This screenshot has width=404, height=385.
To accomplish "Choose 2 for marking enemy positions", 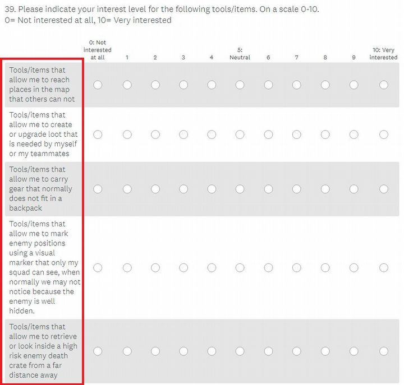I will (155, 268).
